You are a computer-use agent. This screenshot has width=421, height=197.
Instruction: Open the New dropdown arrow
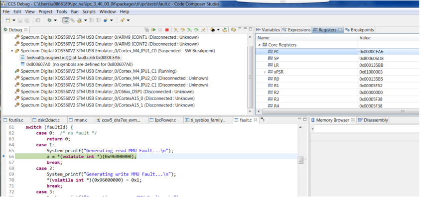[x=14, y=20]
